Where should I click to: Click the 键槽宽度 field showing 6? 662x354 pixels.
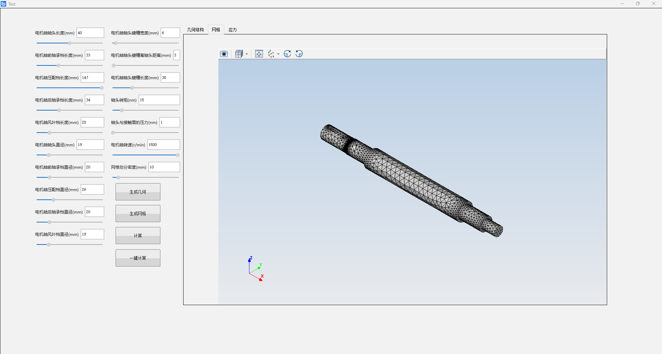[x=170, y=33]
